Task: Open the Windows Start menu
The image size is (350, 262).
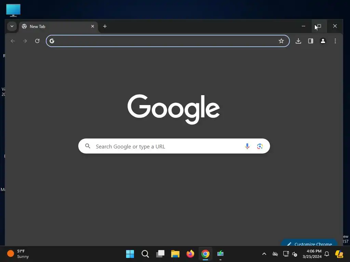Action: (x=130, y=254)
